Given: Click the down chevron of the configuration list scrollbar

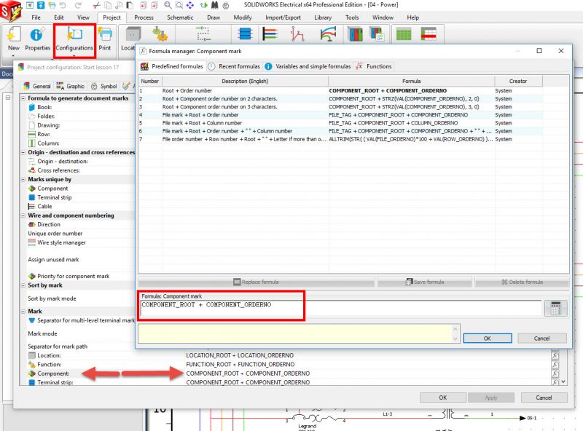Looking at the screenshot, I should 563,381.
